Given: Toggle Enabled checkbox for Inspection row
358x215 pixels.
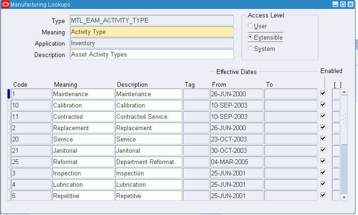Looking at the screenshot, I should [x=323, y=173].
